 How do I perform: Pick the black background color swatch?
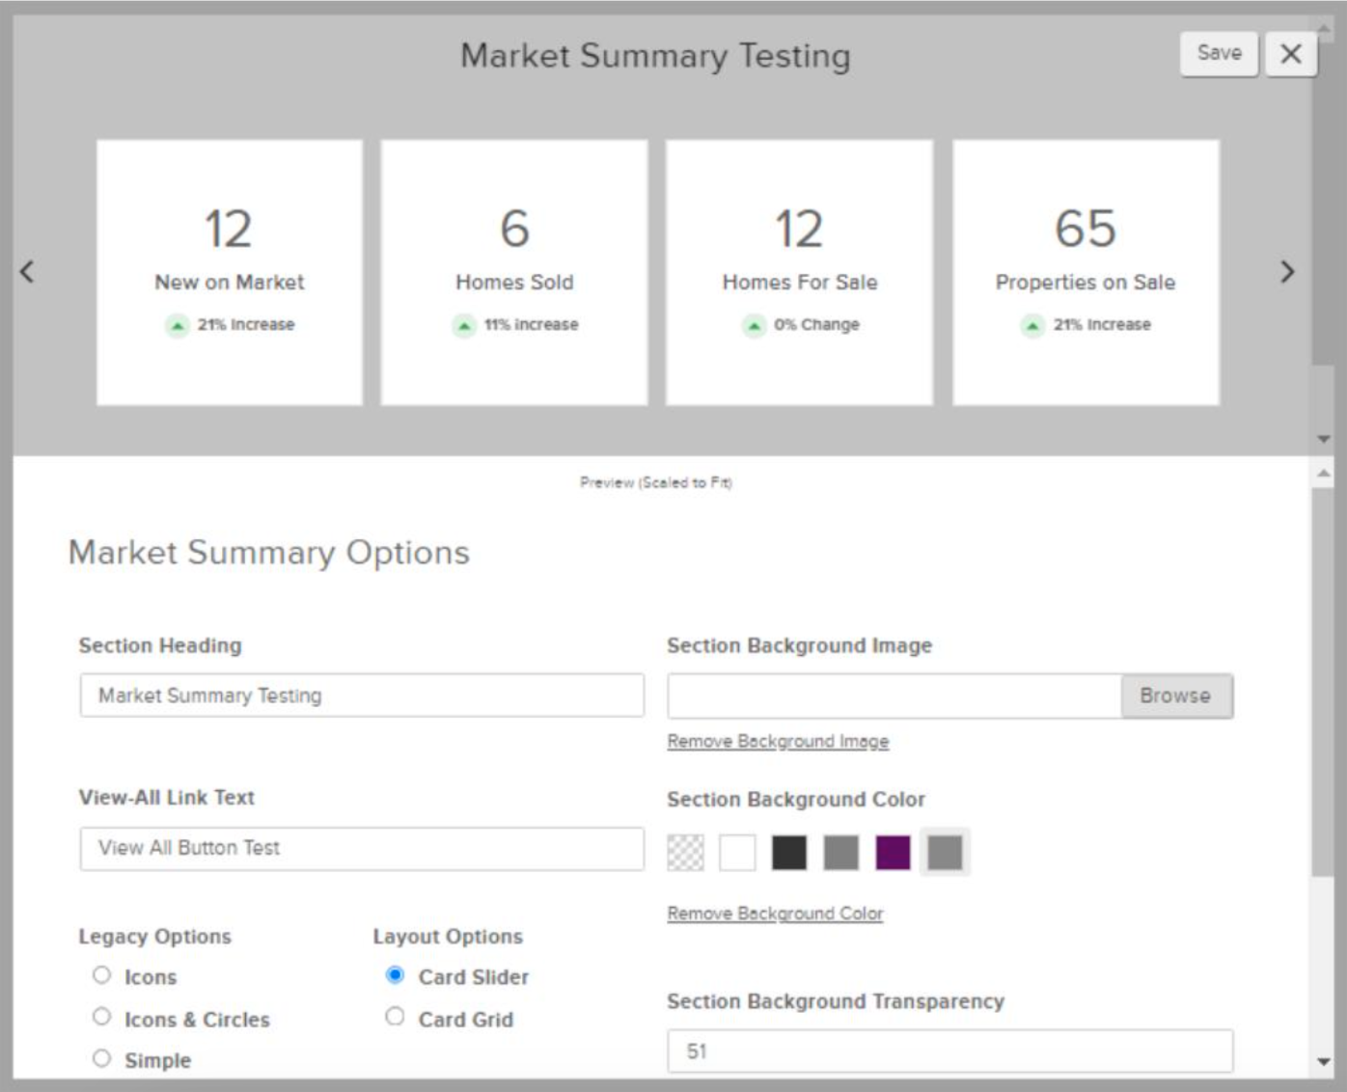tap(789, 853)
